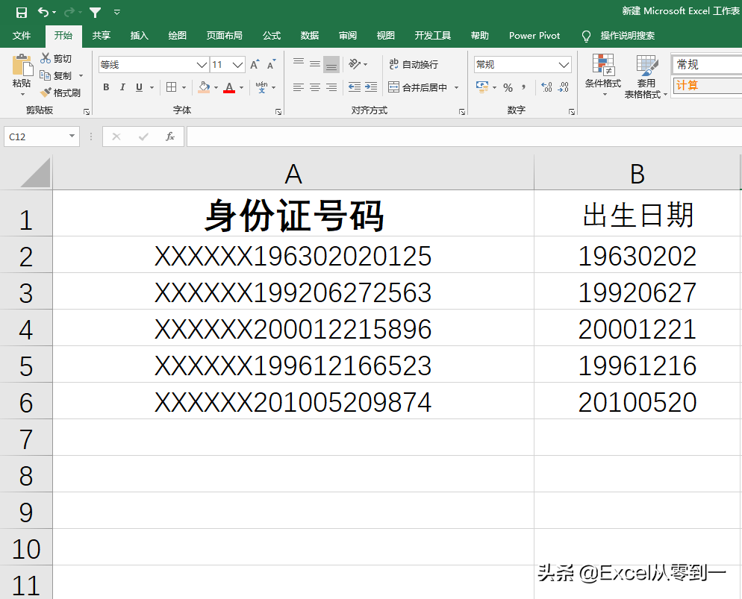
Task: Select all cells corner triangle
Action: coord(35,173)
